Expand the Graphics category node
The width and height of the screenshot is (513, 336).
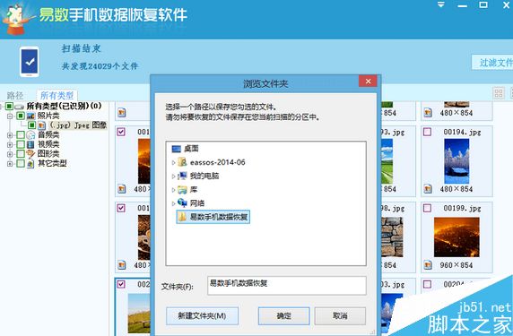pos(10,154)
